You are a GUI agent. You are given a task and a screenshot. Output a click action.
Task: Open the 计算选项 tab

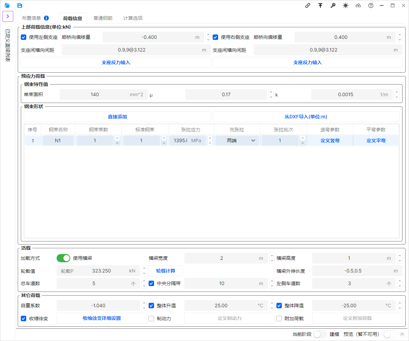[x=133, y=18]
